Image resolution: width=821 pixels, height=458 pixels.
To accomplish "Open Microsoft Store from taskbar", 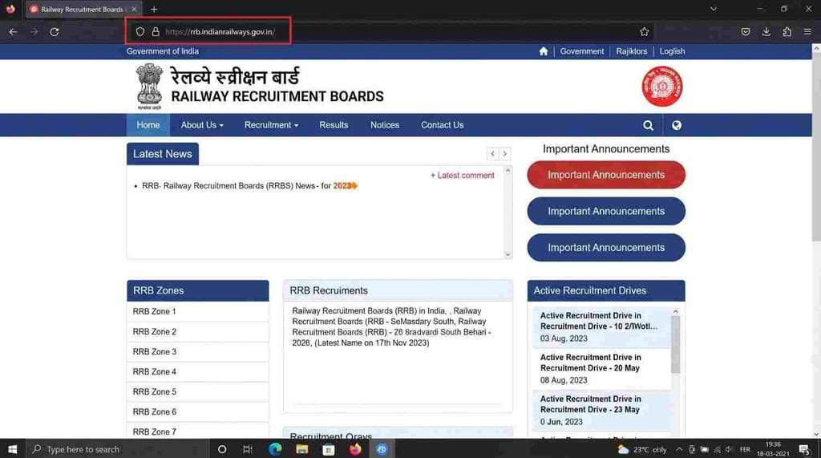I will click(328, 449).
